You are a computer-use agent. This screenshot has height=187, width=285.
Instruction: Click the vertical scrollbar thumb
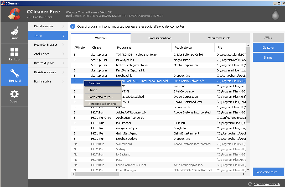247,85
